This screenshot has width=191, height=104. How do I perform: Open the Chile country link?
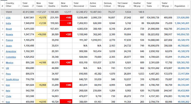(x=9, y=96)
